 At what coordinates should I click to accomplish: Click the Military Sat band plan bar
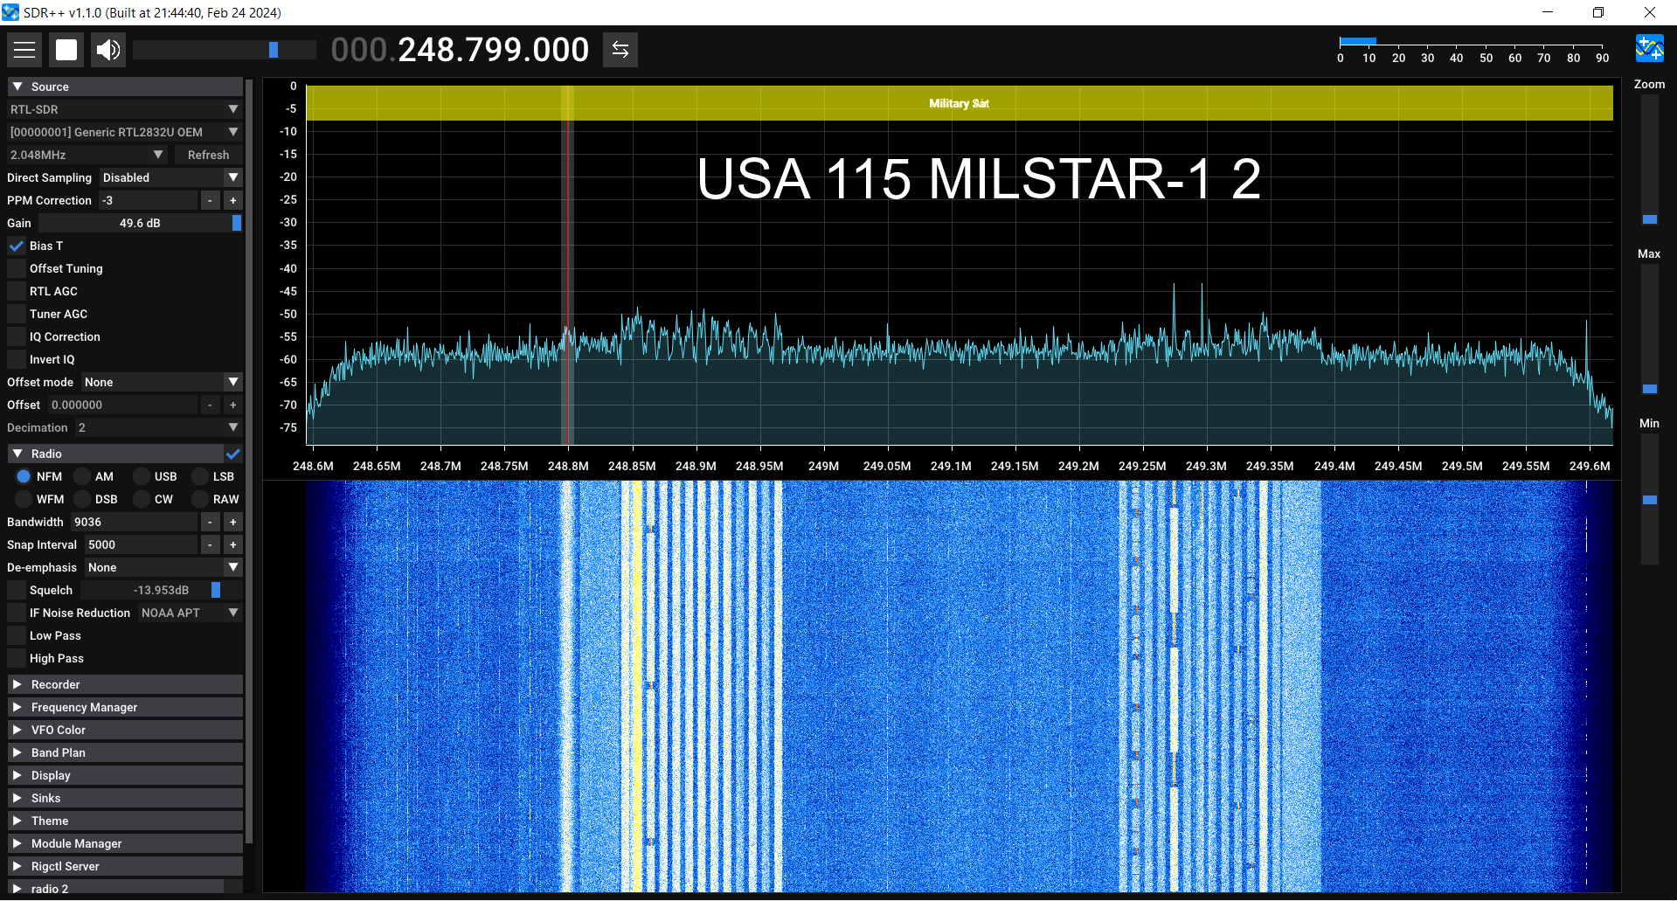point(960,103)
